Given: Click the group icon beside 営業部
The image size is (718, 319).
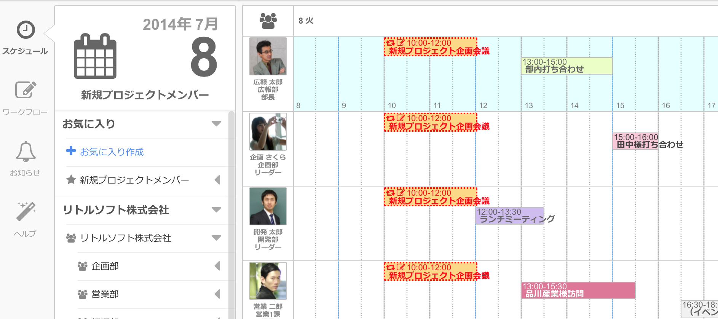Looking at the screenshot, I should 83,294.
